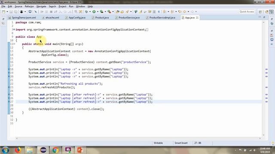Open the Source menu
This screenshot has height=154, width=275.
(18, 6)
